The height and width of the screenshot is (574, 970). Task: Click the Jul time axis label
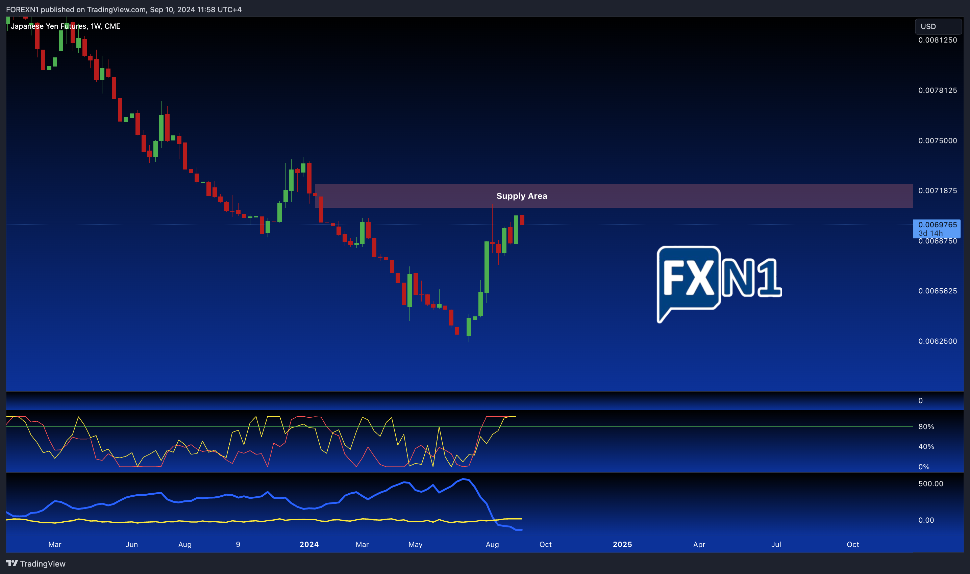pyautogui.click(x=776, y=544)
